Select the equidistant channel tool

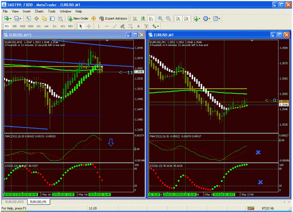[x=122, y=26]
